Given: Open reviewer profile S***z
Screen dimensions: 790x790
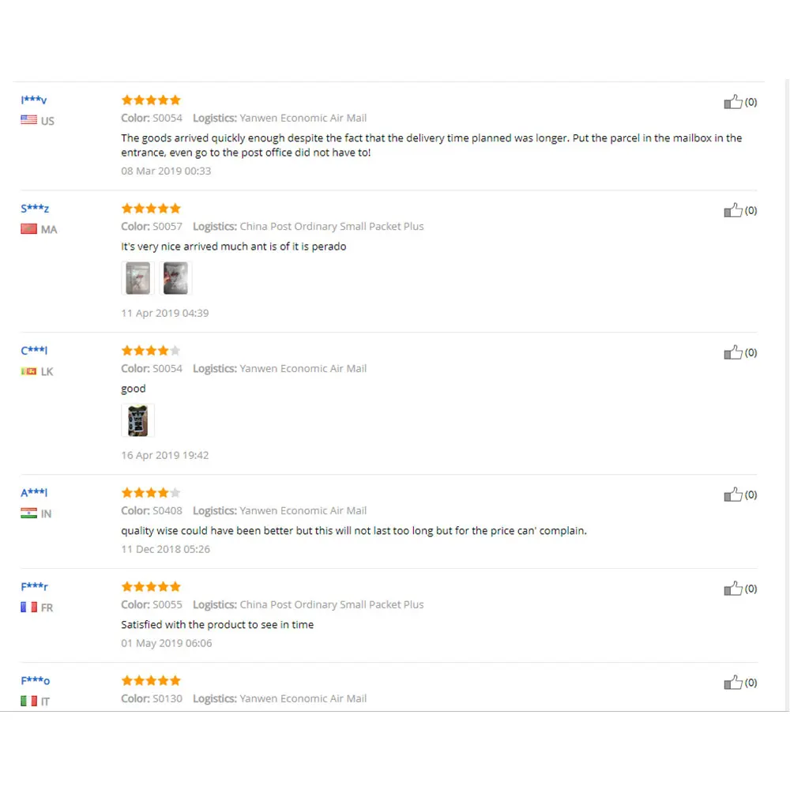Looking at the screenshot, I should 35,209.
